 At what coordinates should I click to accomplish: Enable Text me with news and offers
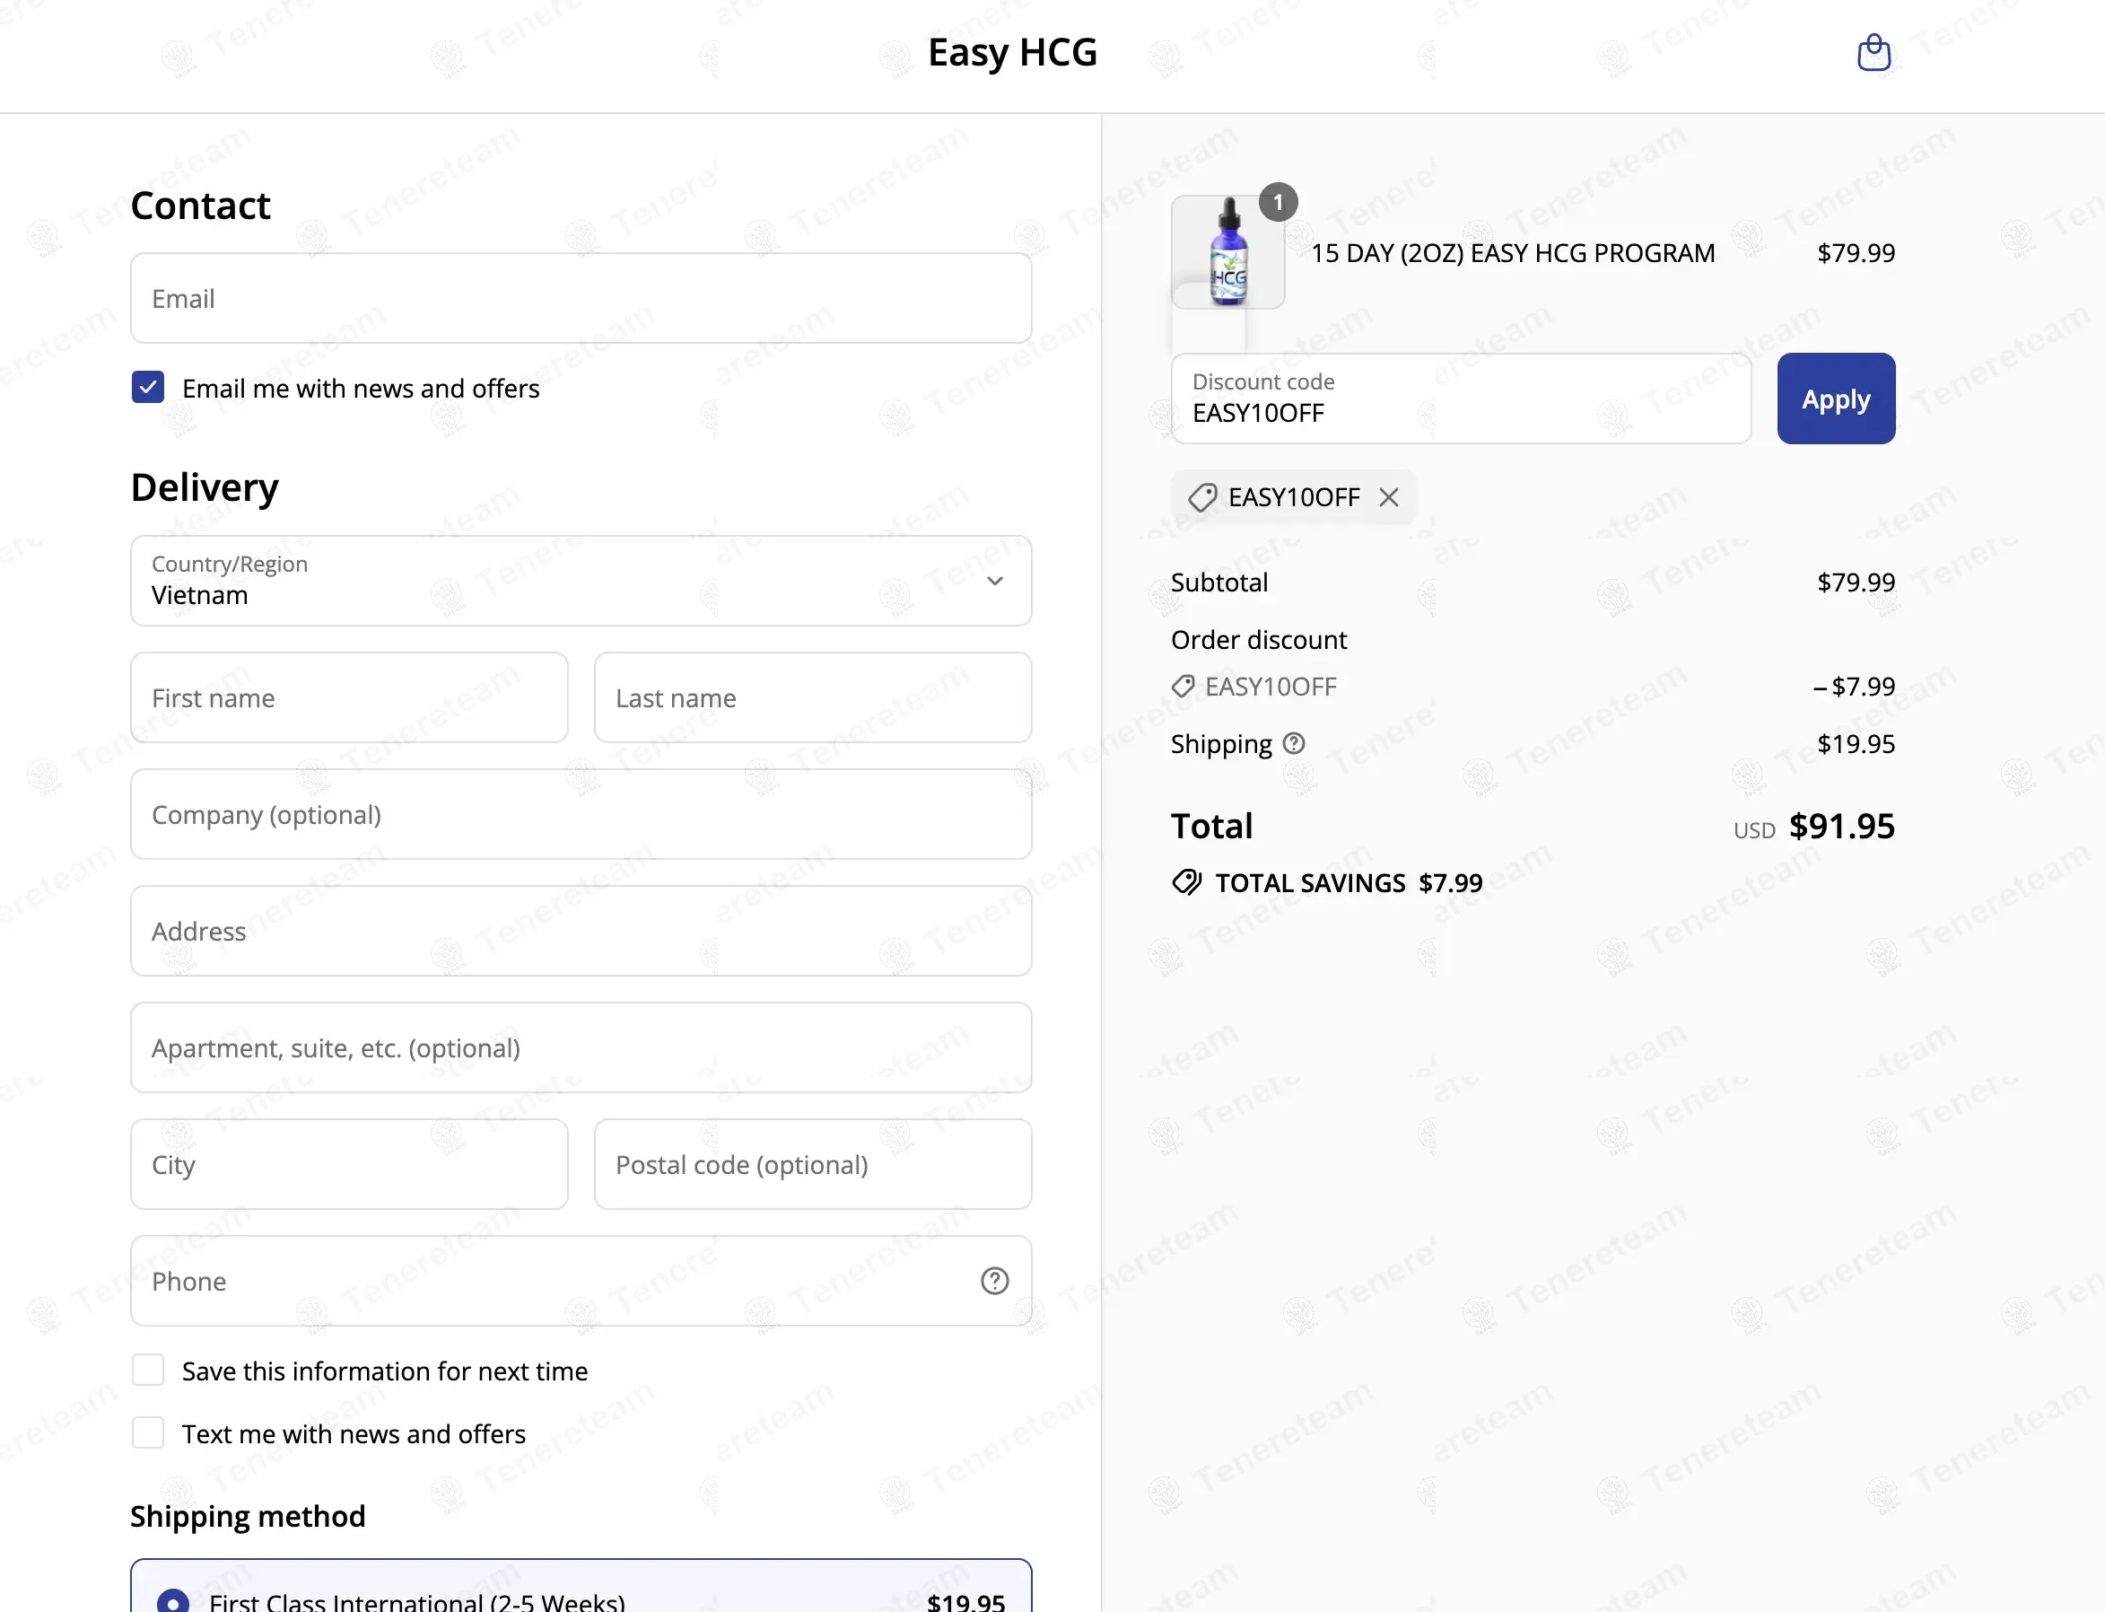point(148,1432)
